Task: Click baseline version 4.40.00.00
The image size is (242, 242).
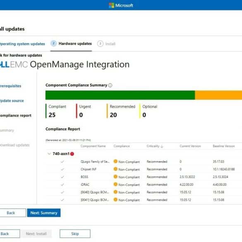Action: coord(220,184)
